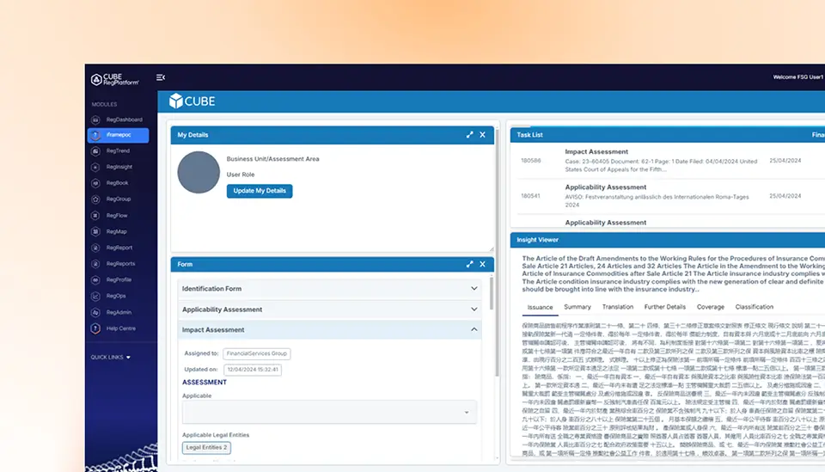Viewport: 825px width, 472px height.
Task: Open the Further Details tab
Action: 664,307
